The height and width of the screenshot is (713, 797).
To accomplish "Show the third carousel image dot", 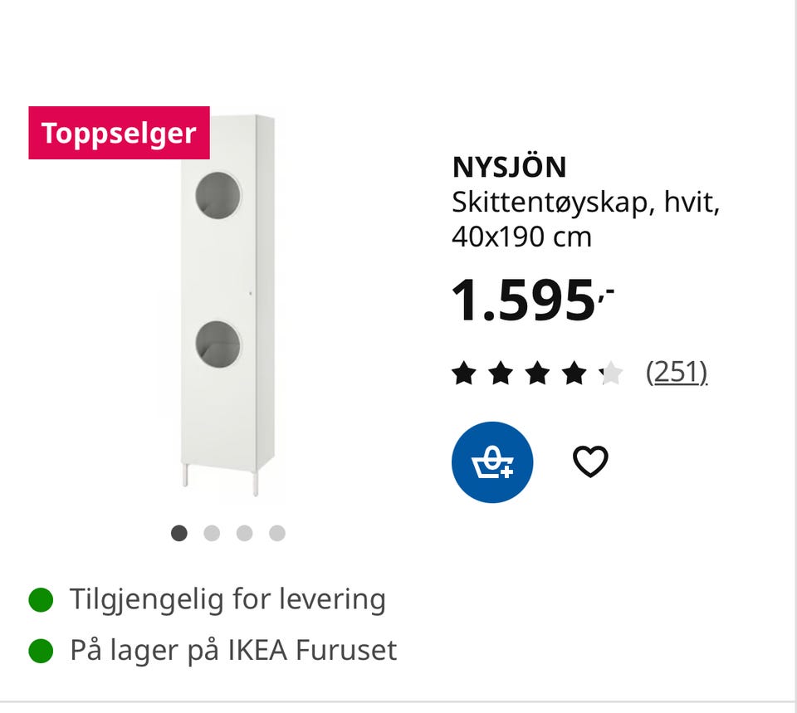I will (x=244, y=533).
